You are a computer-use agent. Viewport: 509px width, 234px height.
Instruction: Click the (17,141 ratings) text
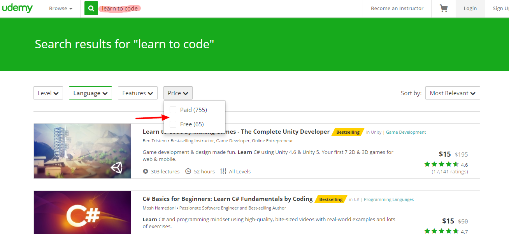[x=450, y=171]
